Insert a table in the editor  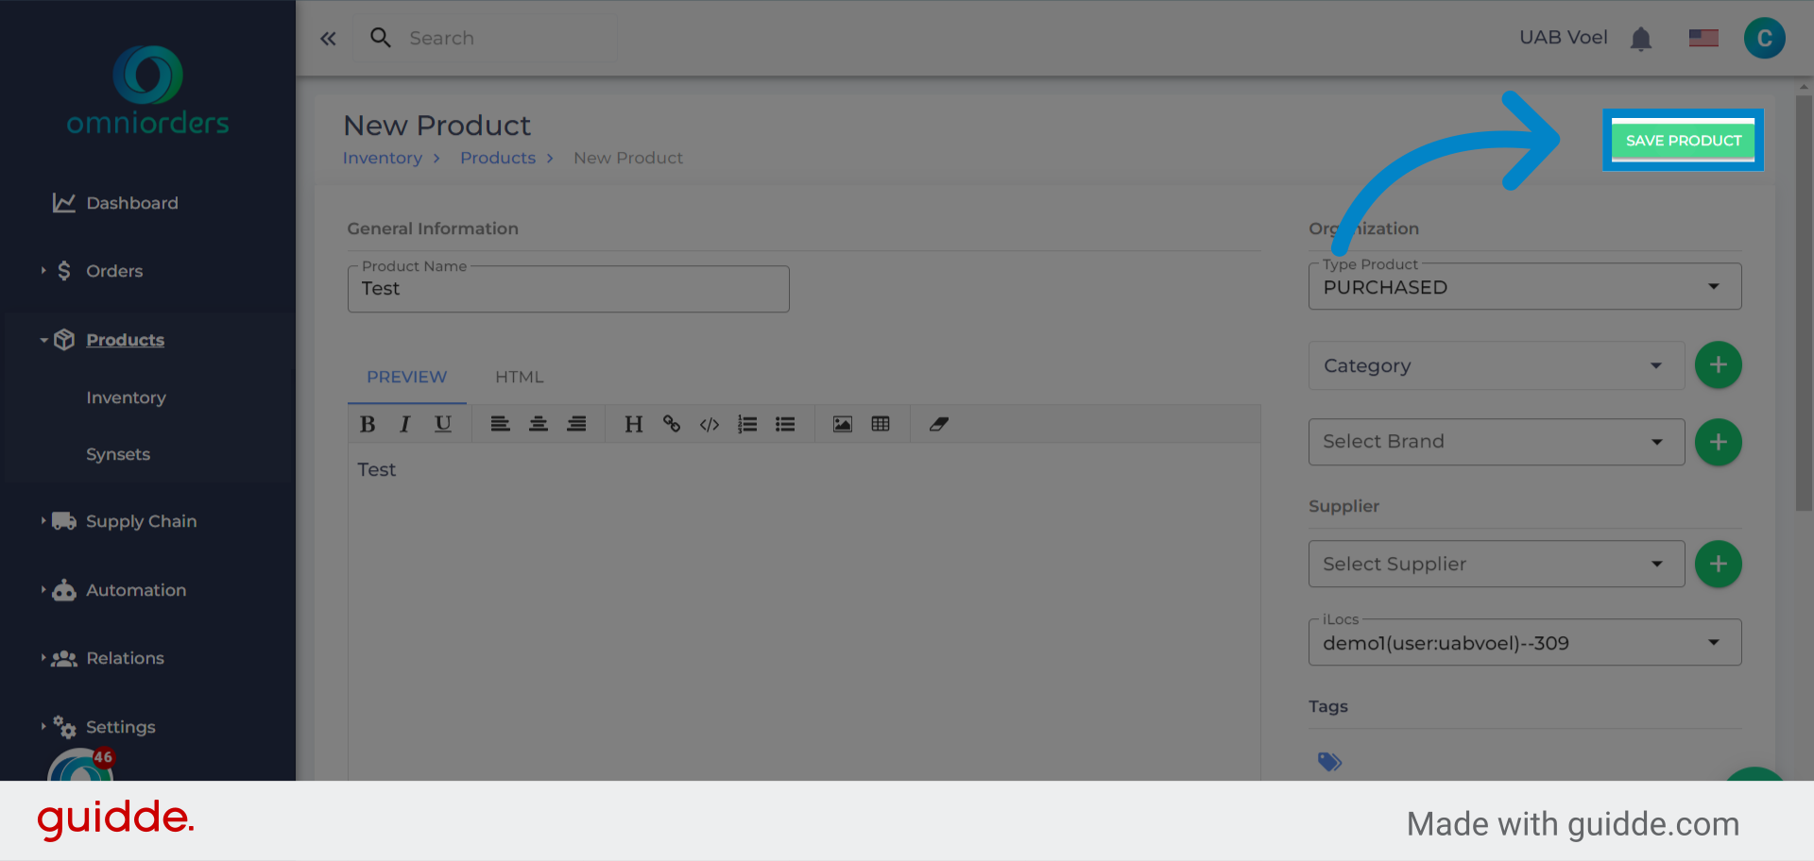[880, 424]
